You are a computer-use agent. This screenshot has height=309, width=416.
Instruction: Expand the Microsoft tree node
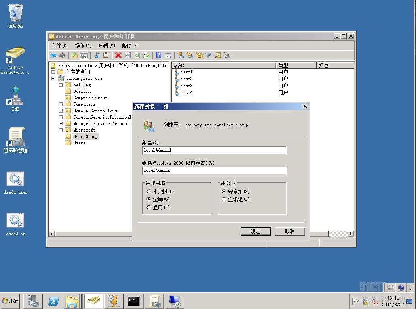point(61,130)
